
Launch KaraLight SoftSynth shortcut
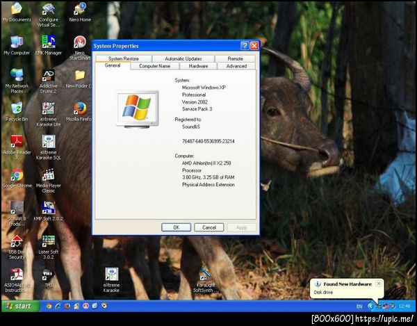tap(205, 280)
